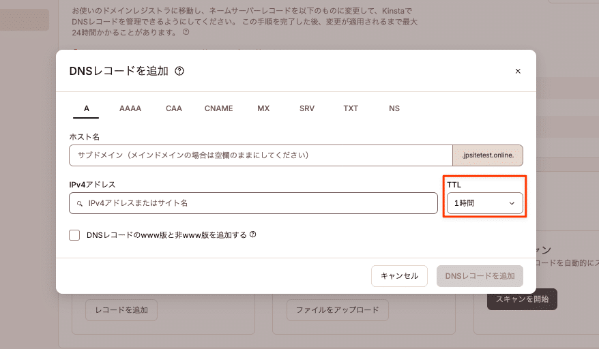Click the キャンセル button
The width and height of the screenshot is (599, 349).
399,275
